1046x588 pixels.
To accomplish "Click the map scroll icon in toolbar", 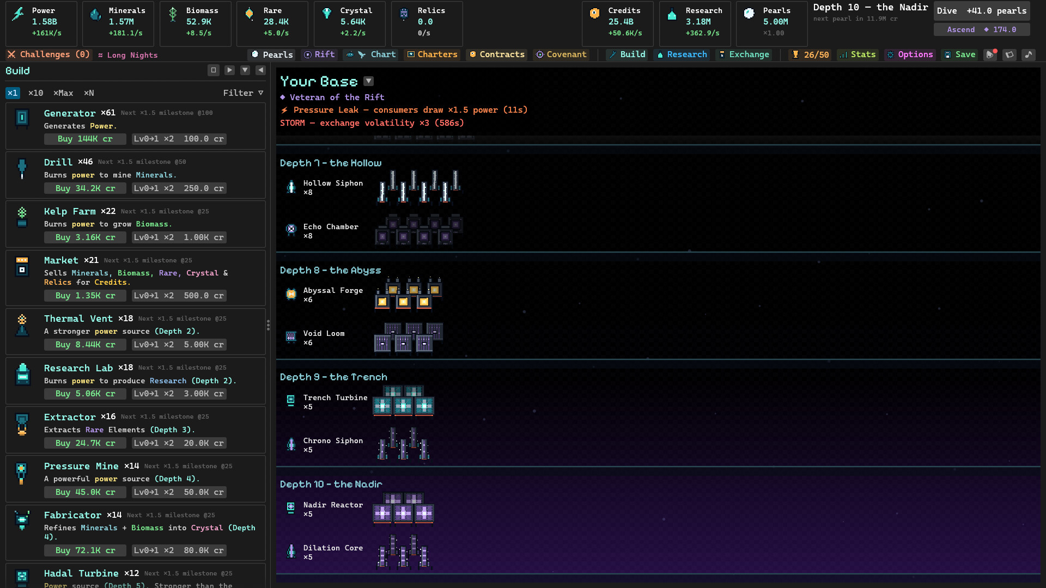I will click(1009, 54).
